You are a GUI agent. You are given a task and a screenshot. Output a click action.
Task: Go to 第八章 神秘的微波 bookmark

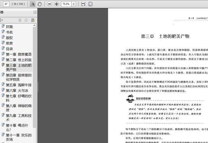point(19,108)
